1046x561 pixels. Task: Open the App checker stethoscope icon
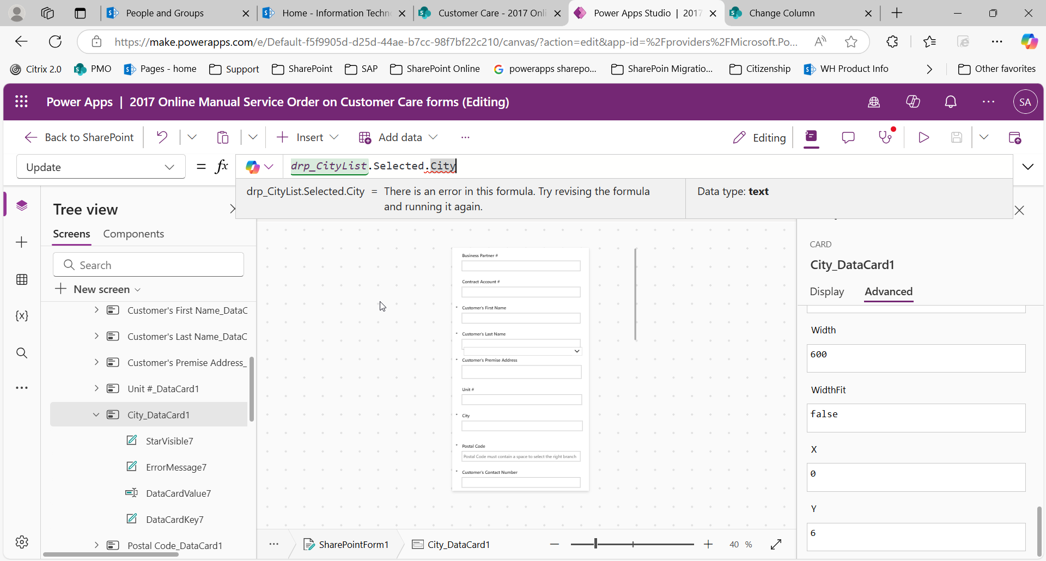(886, 137)
